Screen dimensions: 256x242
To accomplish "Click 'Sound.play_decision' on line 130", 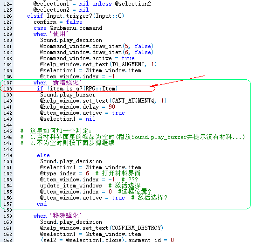I will pos(71,40).
